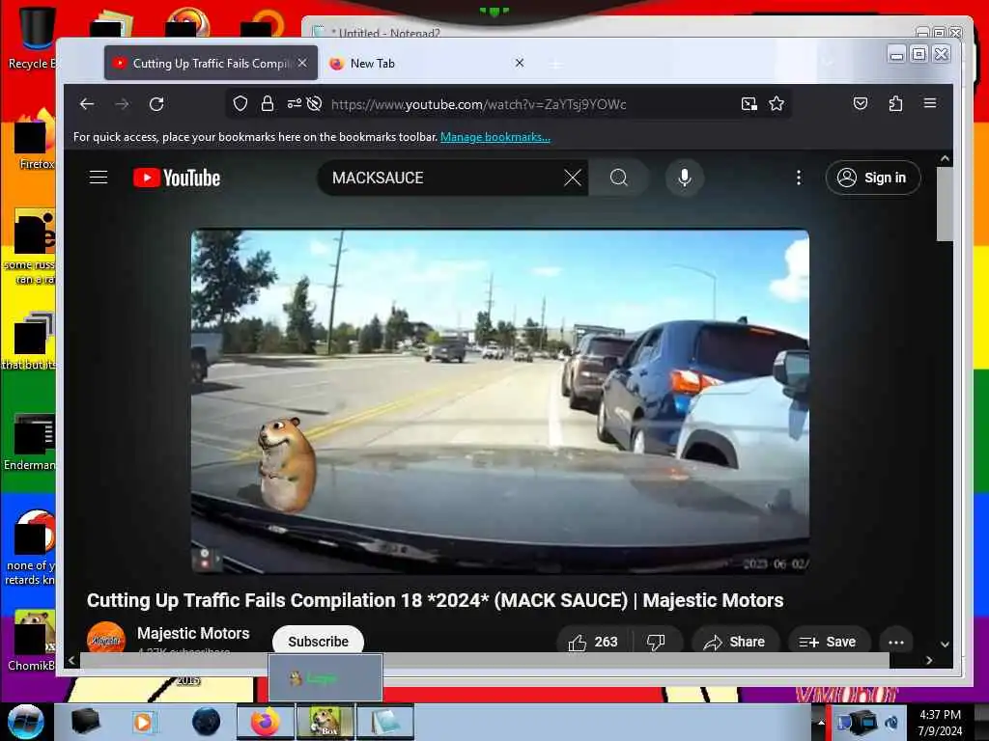The image size is (989, 741).
Task: Open Majestic Motors channel avatar
Action: (106, 638)
